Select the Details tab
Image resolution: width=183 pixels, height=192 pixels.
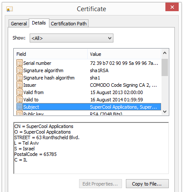point(39,23)
